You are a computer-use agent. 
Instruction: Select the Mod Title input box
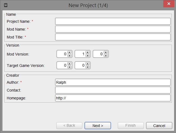[113, 37]
